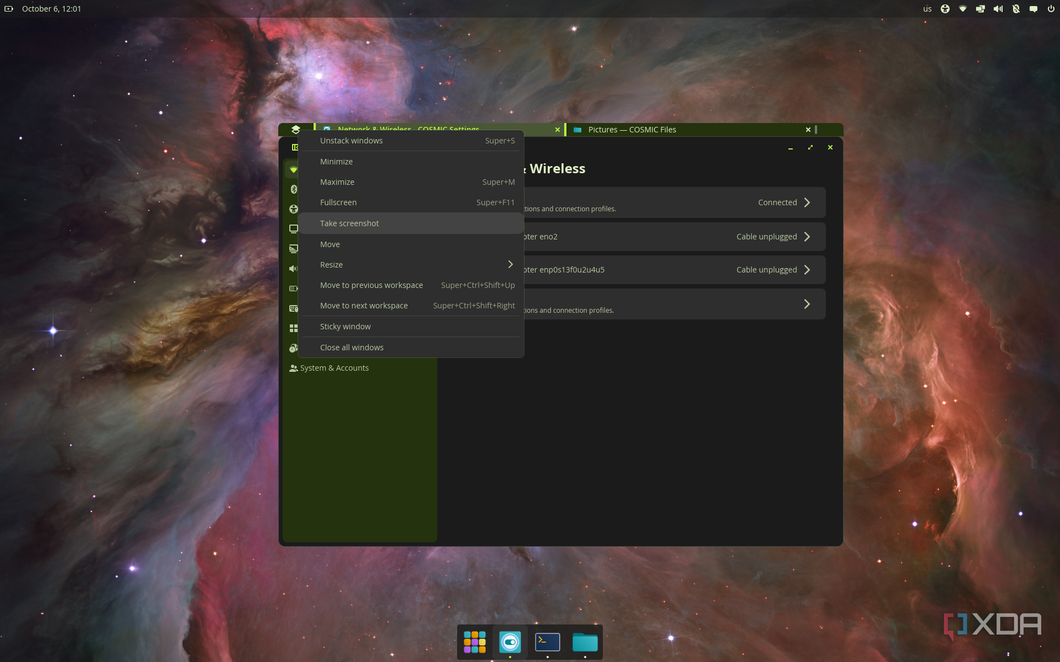The width and height of the screenshot is (1060, 662).
Task: Open COSMIC Settings from the dock
Action: (x=510, y=642)
